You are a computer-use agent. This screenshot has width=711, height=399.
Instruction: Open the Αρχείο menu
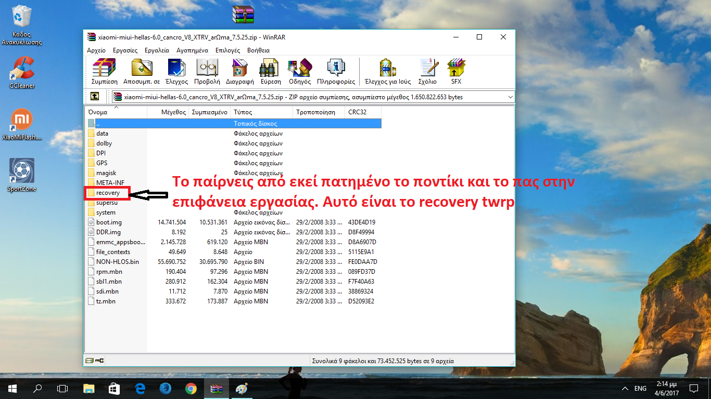pyautogui.click(x=96, y=50)
